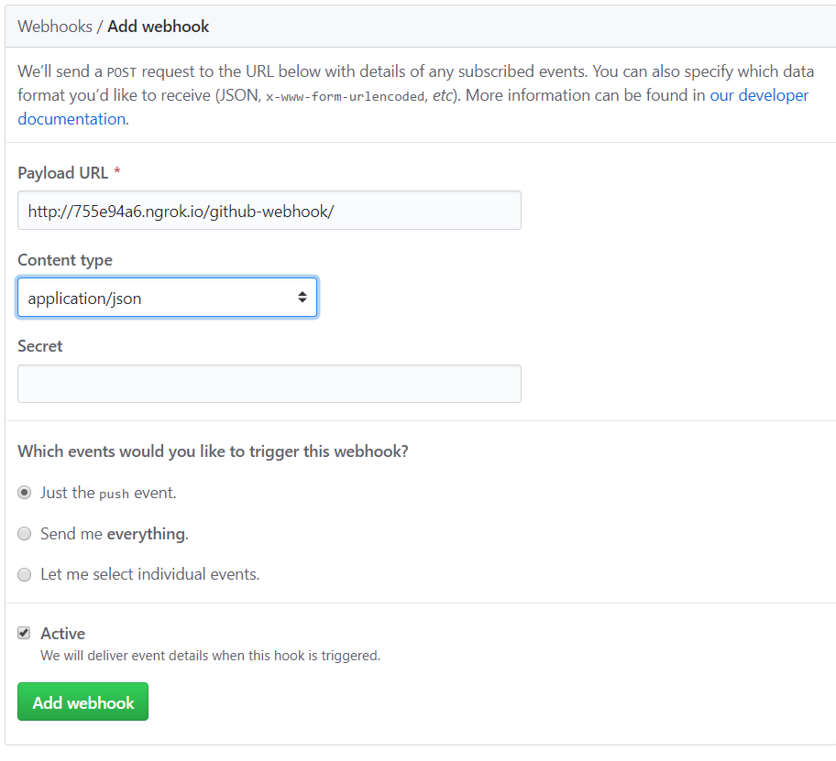Click the 'Payload URL' field label
The height and width of the screenshot is (761, 836).
(63, 173)
